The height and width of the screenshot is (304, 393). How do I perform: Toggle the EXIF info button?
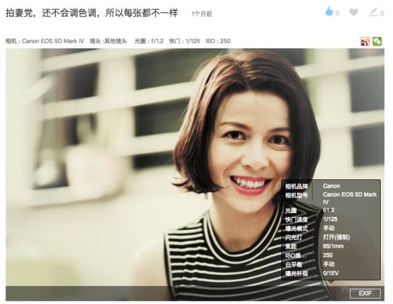click(365, 293)
